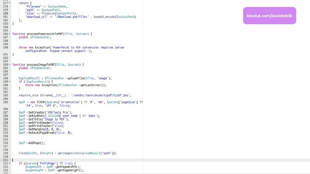The width and height of the screenshot is (310, 174).
Task: Click the SetCreator method call
Action: coord(37,112)
